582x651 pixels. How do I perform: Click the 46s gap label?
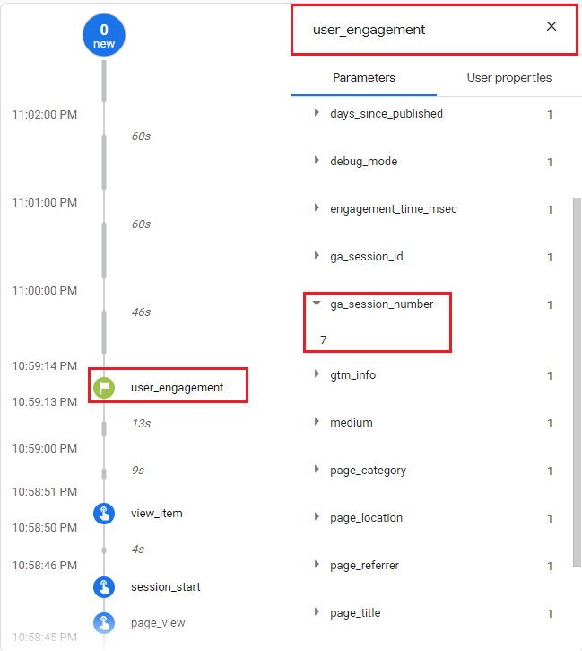(141, 312)
